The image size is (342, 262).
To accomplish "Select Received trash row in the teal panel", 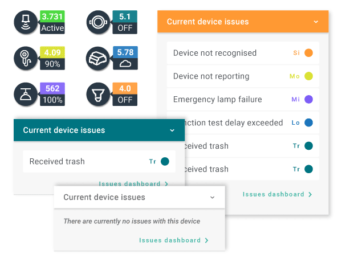I will pyautogui.click(x=99, y=162).
